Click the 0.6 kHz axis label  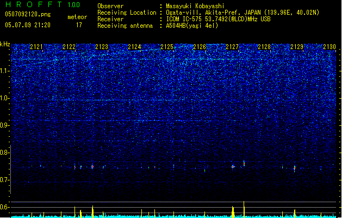[5, 207]
